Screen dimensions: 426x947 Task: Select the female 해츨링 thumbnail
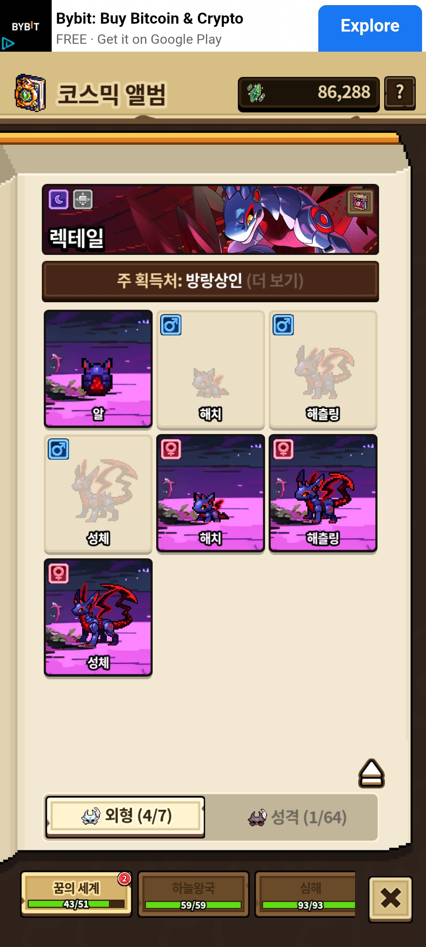[x=323, y=494]
